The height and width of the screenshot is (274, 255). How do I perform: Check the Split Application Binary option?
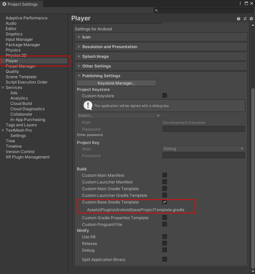tap(164, 259)
